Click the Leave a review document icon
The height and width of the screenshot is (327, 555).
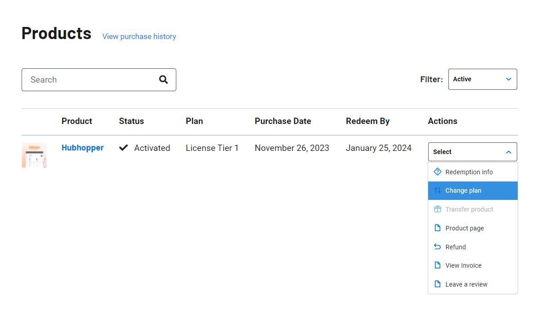(x=437, y=284)
